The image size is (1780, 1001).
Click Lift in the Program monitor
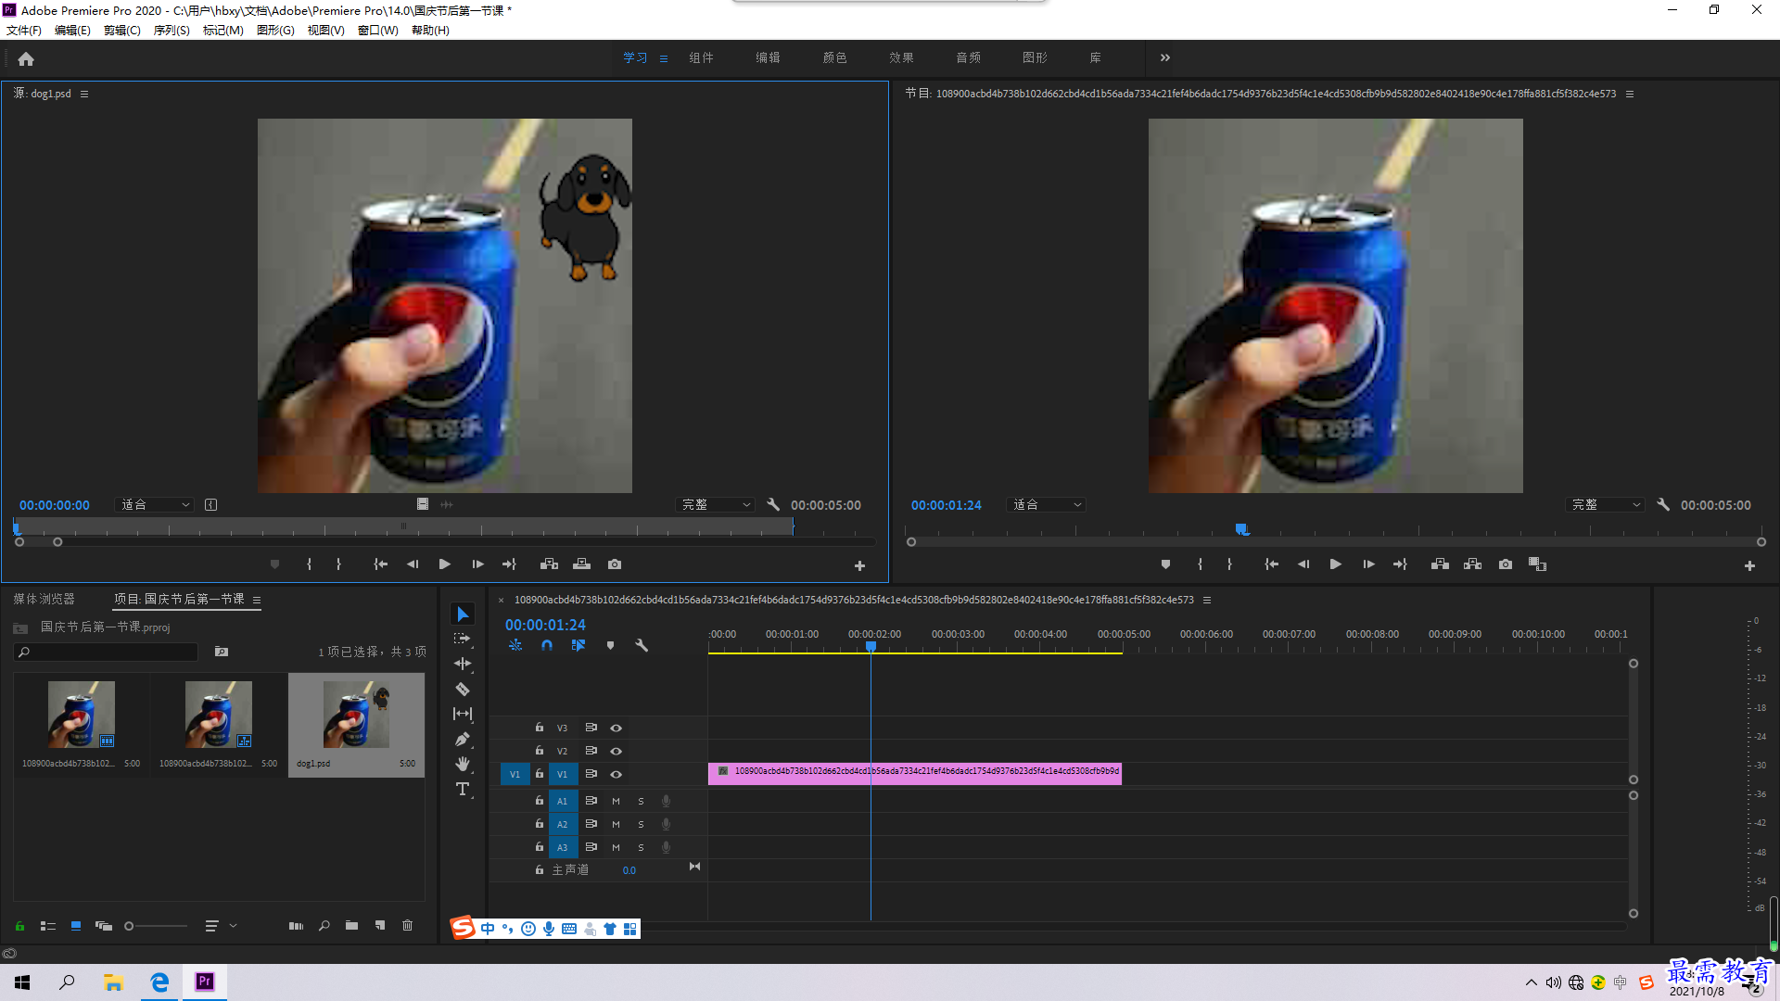point(1440,564)
